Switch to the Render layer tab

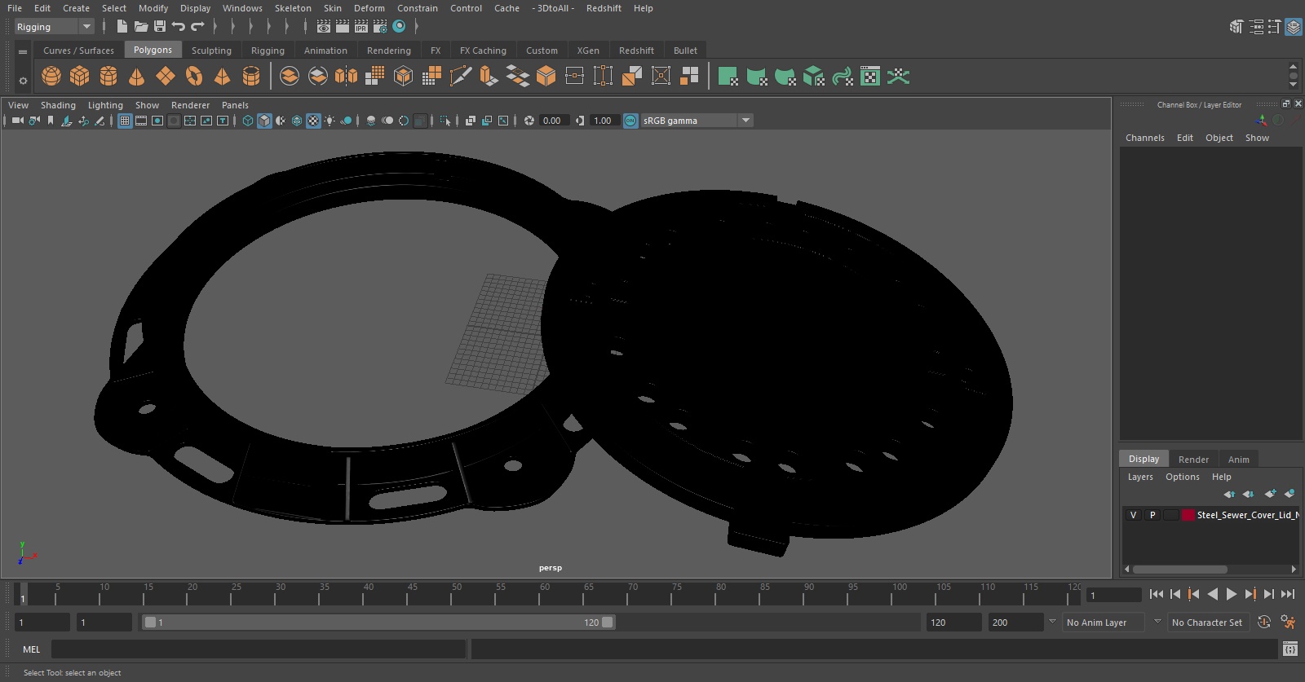1193,460
